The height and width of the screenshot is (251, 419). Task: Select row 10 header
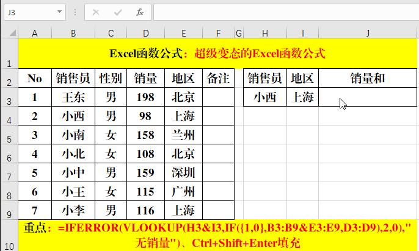9,235
